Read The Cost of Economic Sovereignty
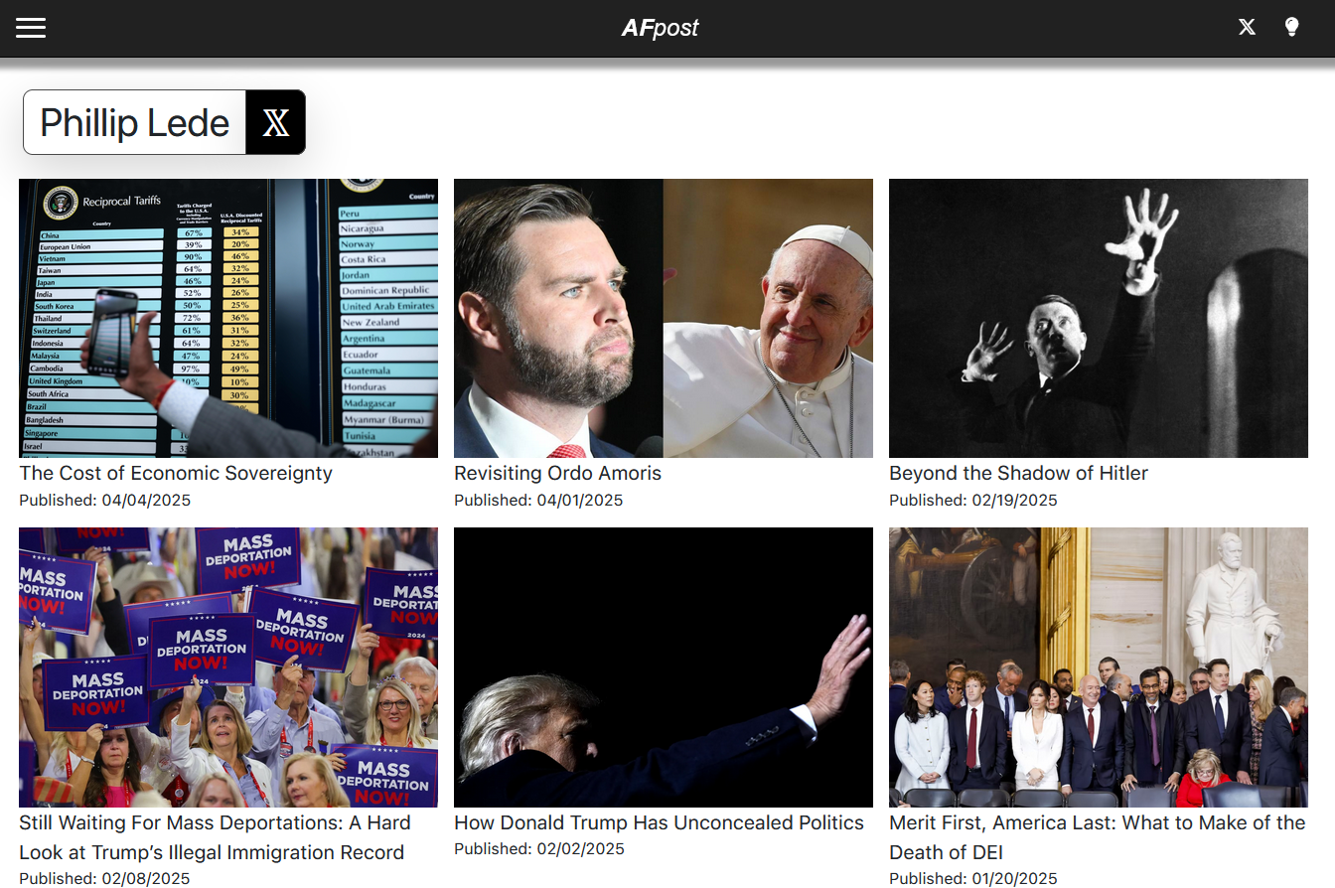Viewport: 1335px width, 888px height. 176,474
